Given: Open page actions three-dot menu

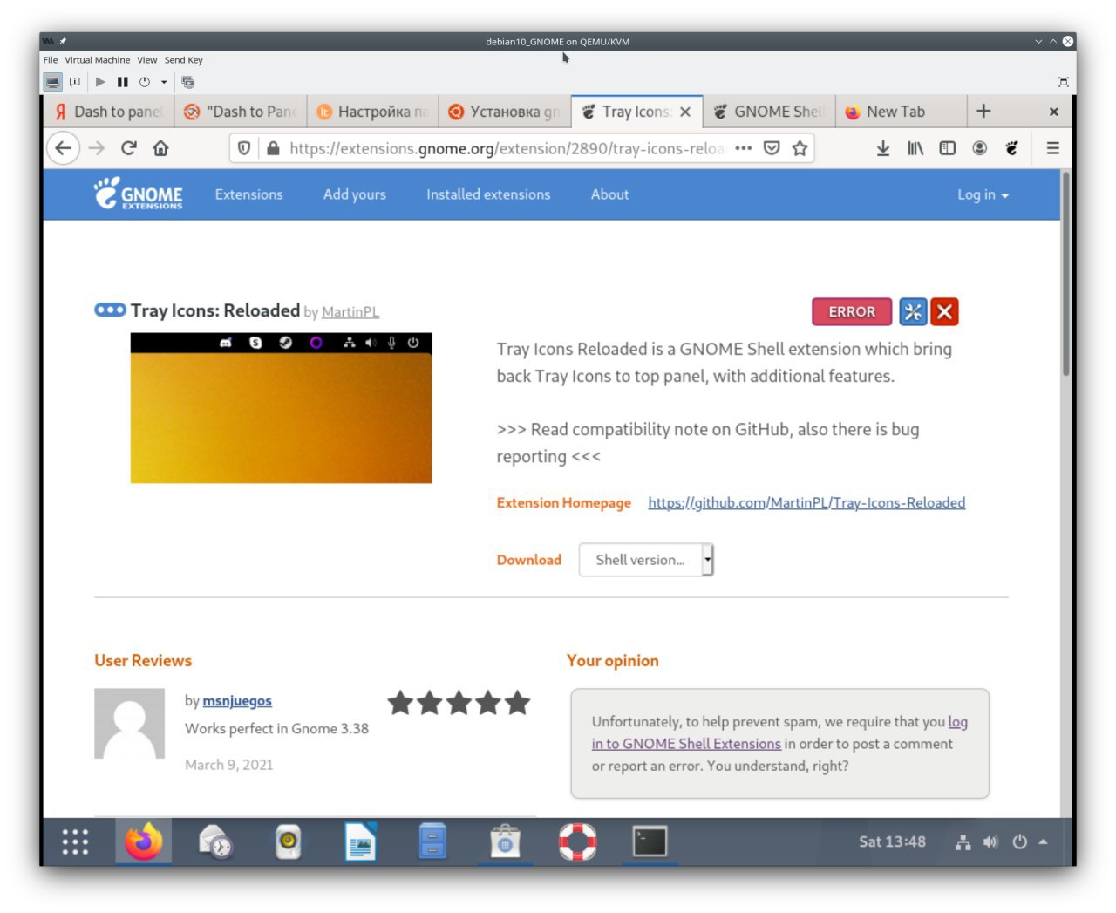Looking at the screenshot, I should pos(743,148).
